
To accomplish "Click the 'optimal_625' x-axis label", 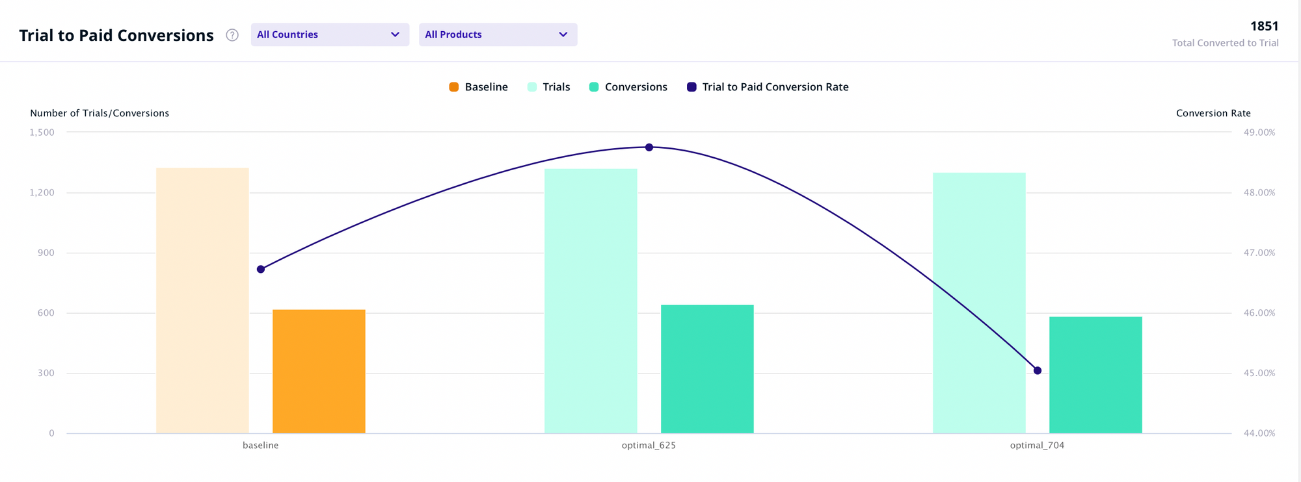I will (649, 446).
